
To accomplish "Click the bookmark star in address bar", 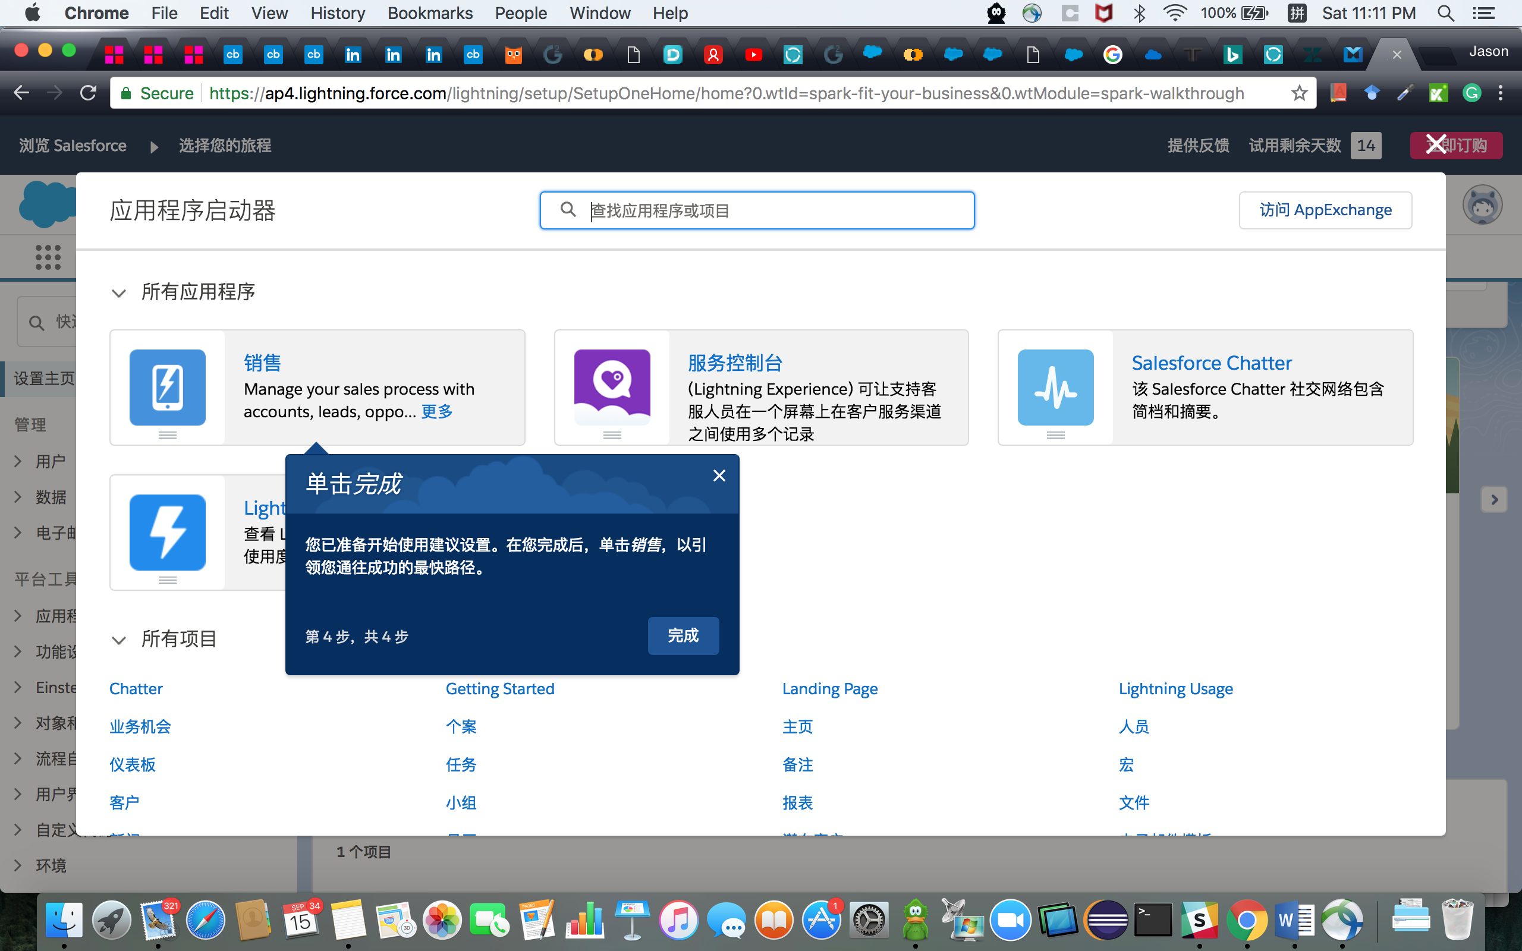I will pyautogui.click(x=1298, y=93).
